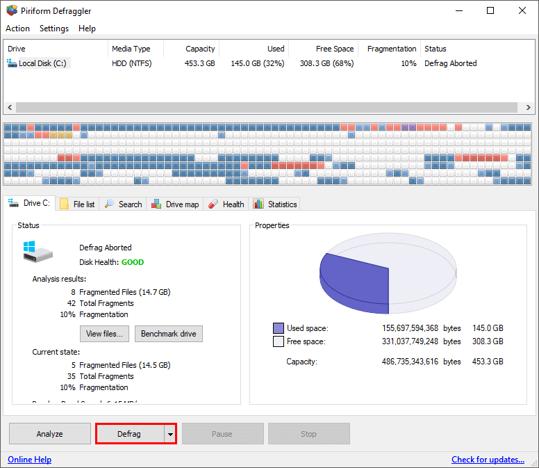Start defragmentation with the Defrag button
Image resolution: width=539 pixels, height=468 pixels.
pos(129,434)
